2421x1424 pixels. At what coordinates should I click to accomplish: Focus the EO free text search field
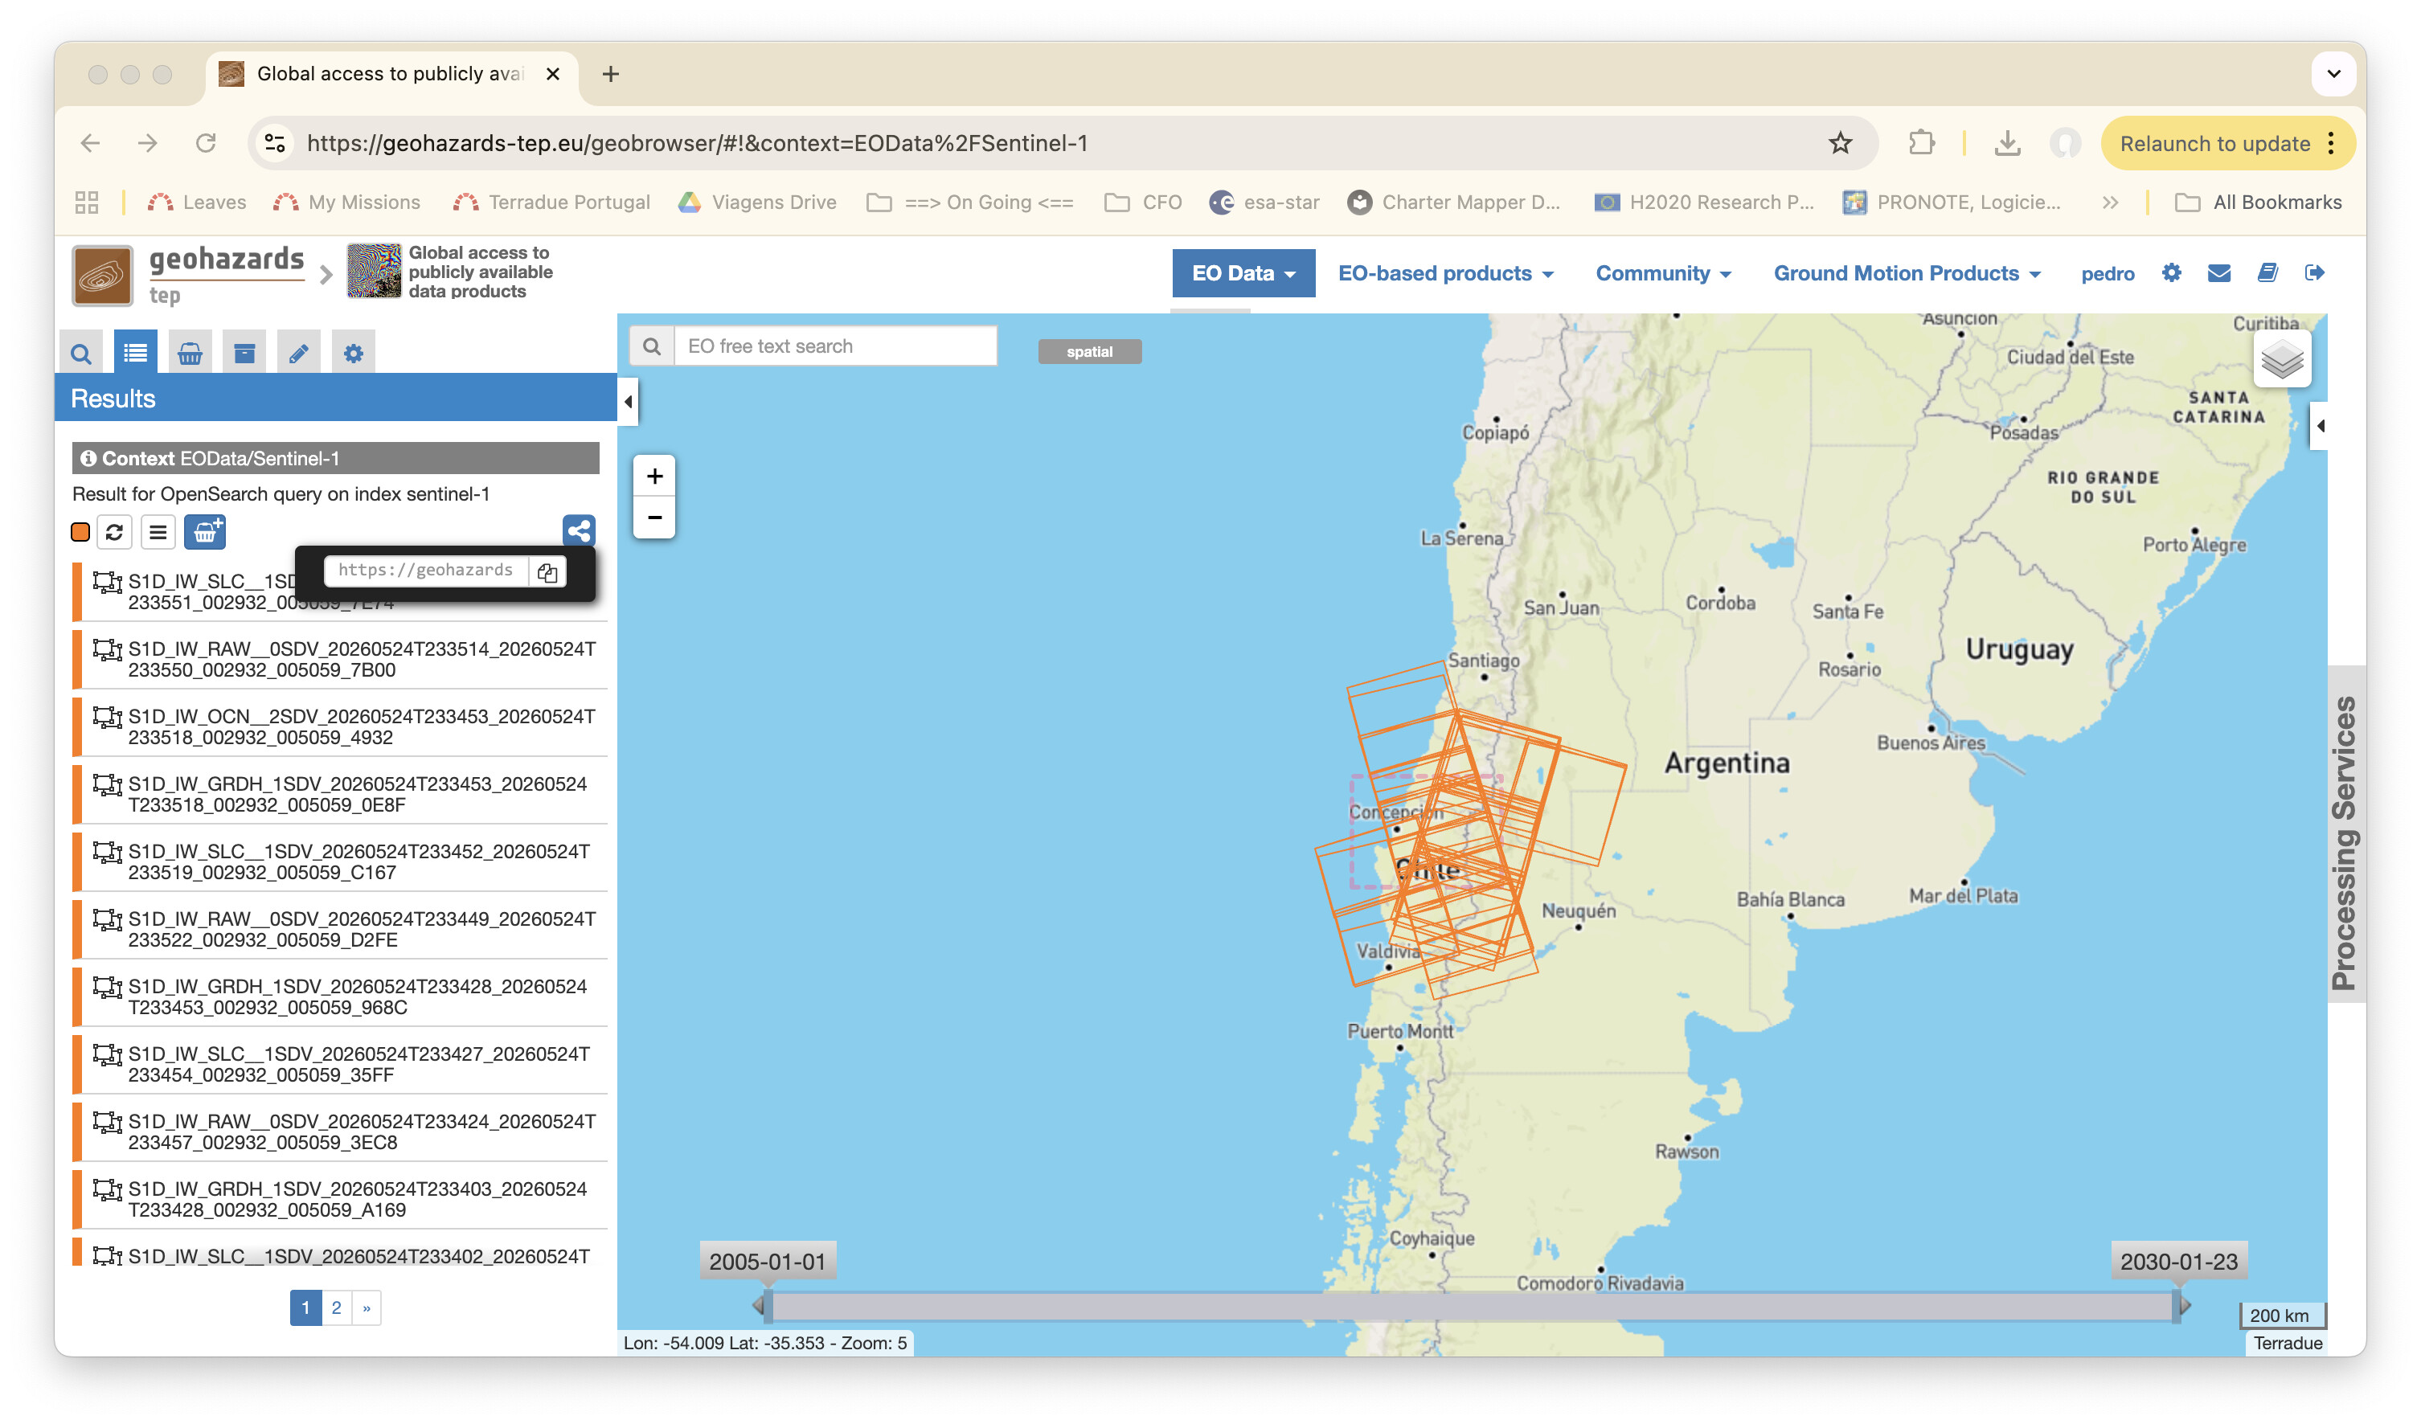(x=836, y=346)
